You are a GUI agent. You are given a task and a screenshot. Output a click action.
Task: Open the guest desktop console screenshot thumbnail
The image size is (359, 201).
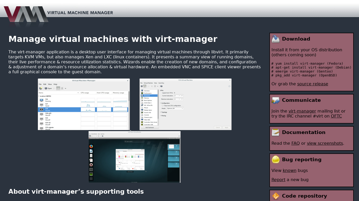tap(135, 157)
